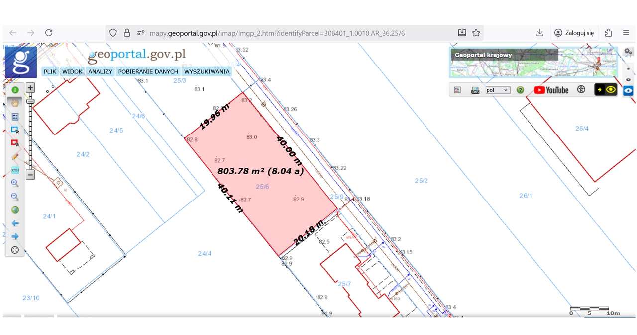
Task: Click the Geoportal krajowy overview map
Action: 534,63
